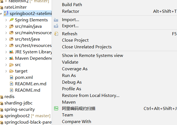Select the spring-security project

coord(19,109)
